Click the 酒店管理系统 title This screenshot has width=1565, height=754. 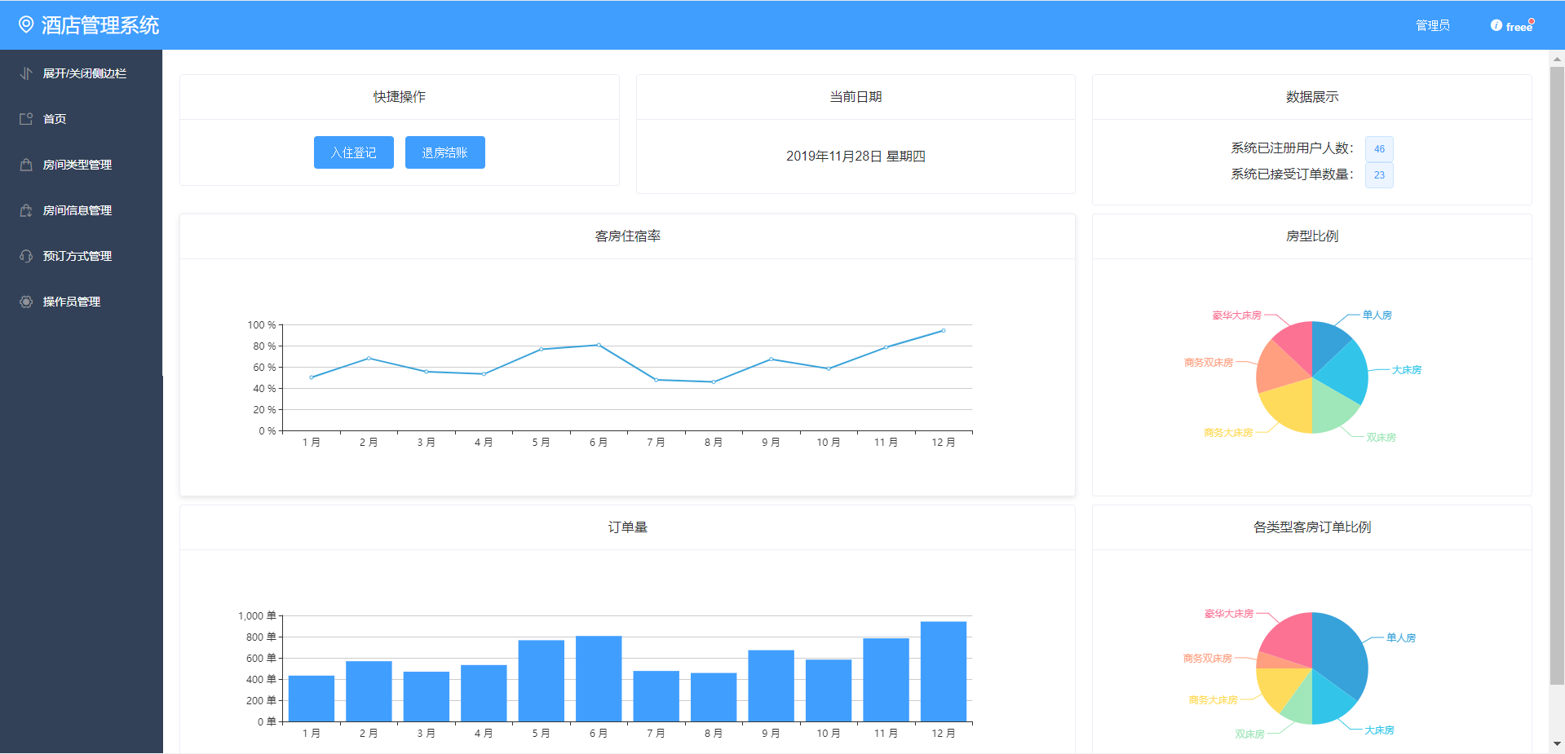point(100,25)
